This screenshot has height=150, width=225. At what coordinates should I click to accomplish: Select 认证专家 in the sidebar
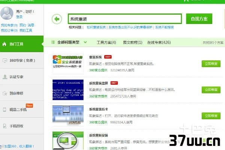point(22,77)
